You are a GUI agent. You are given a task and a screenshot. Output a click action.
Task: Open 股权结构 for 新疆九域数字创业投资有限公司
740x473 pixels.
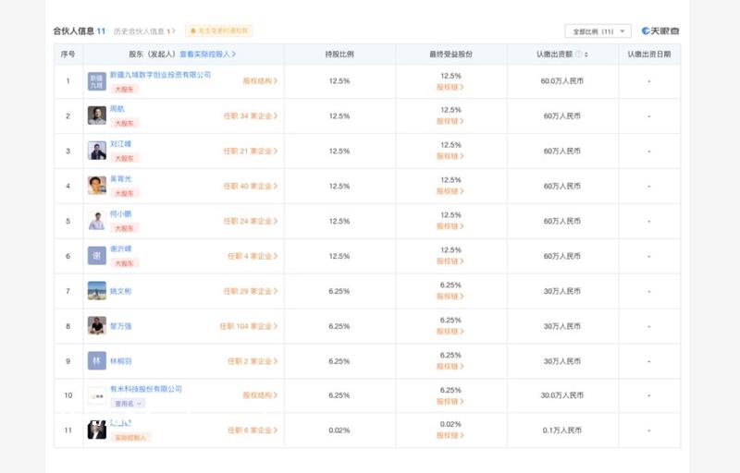click(x=260, y=81)
